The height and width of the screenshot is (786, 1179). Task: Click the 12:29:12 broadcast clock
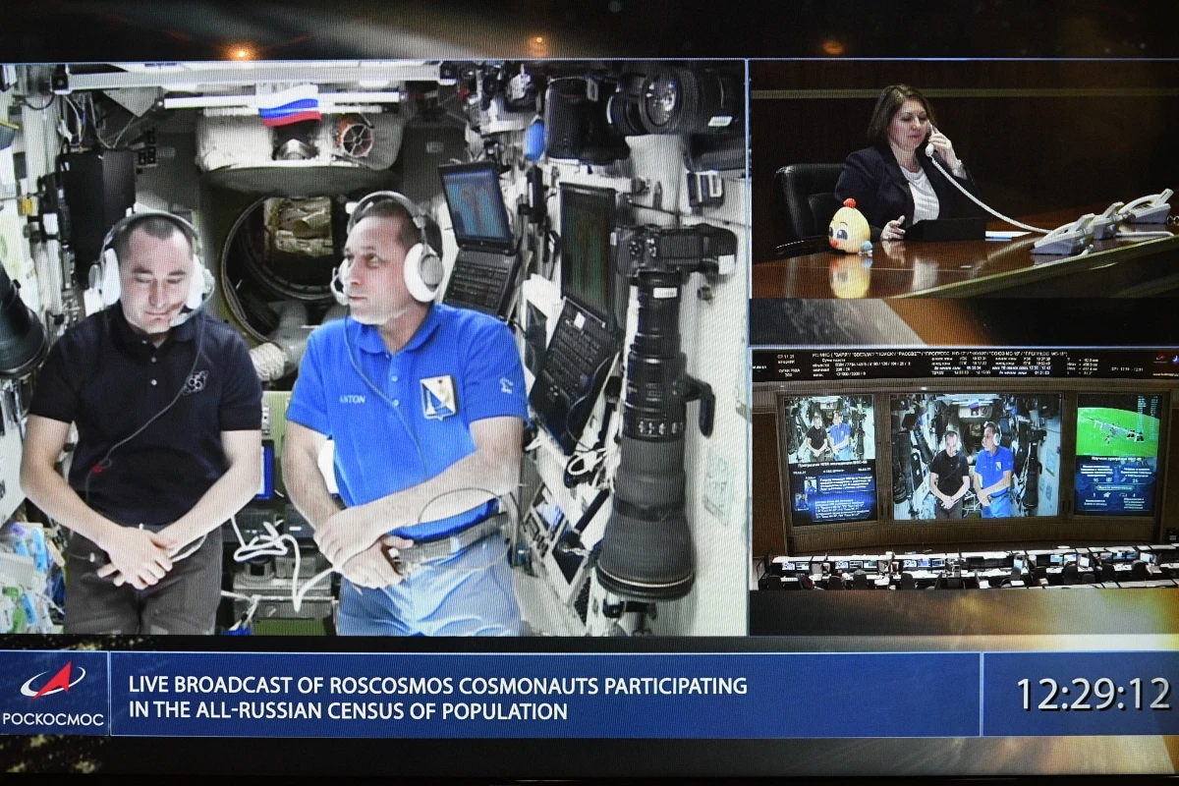click(x=1093, y=694)
